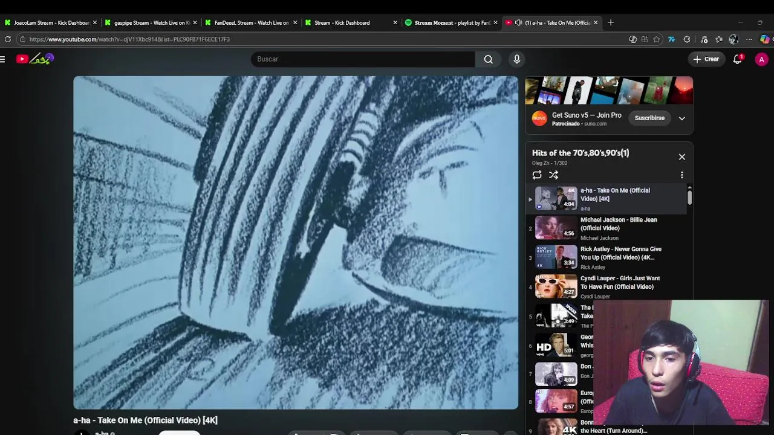The image size is (774, 435).
Task: Play the 5:01 HD playlist video thumbnail
Action: [x=556, y=345]
